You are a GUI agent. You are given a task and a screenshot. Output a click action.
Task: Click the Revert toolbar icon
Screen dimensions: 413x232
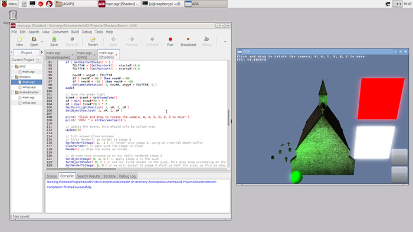pos(93,41)
